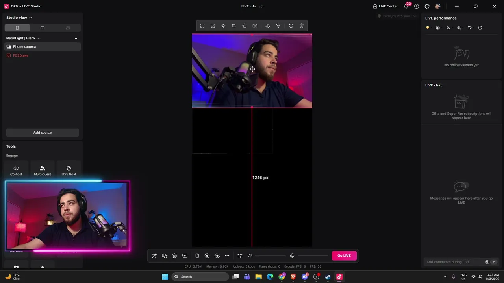Open the LIVE Goal tool
The image size is (504, 283).
point(69,171)
